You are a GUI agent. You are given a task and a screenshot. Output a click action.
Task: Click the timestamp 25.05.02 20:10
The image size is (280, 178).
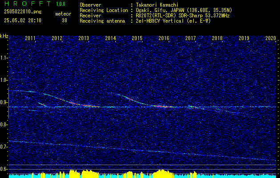tap(23, 20)
